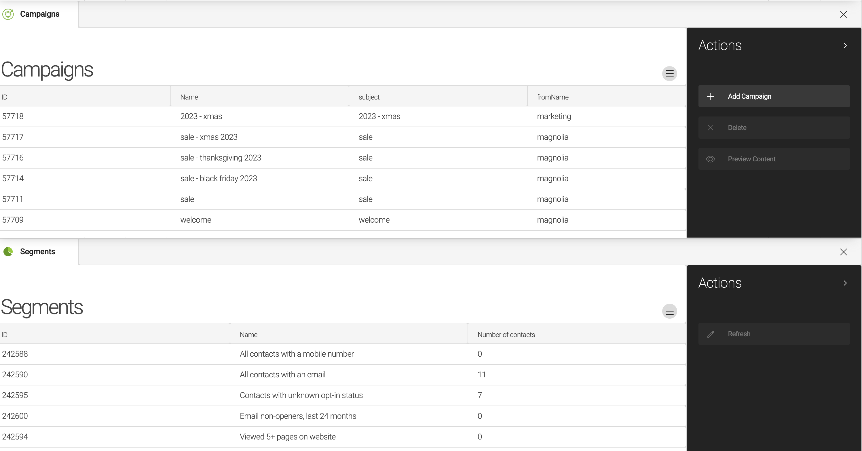Image resolution: width=862 pixels, height=451 pixels.
Task: Close the Campaigns app panel
Action: click(x=843, y=14)
